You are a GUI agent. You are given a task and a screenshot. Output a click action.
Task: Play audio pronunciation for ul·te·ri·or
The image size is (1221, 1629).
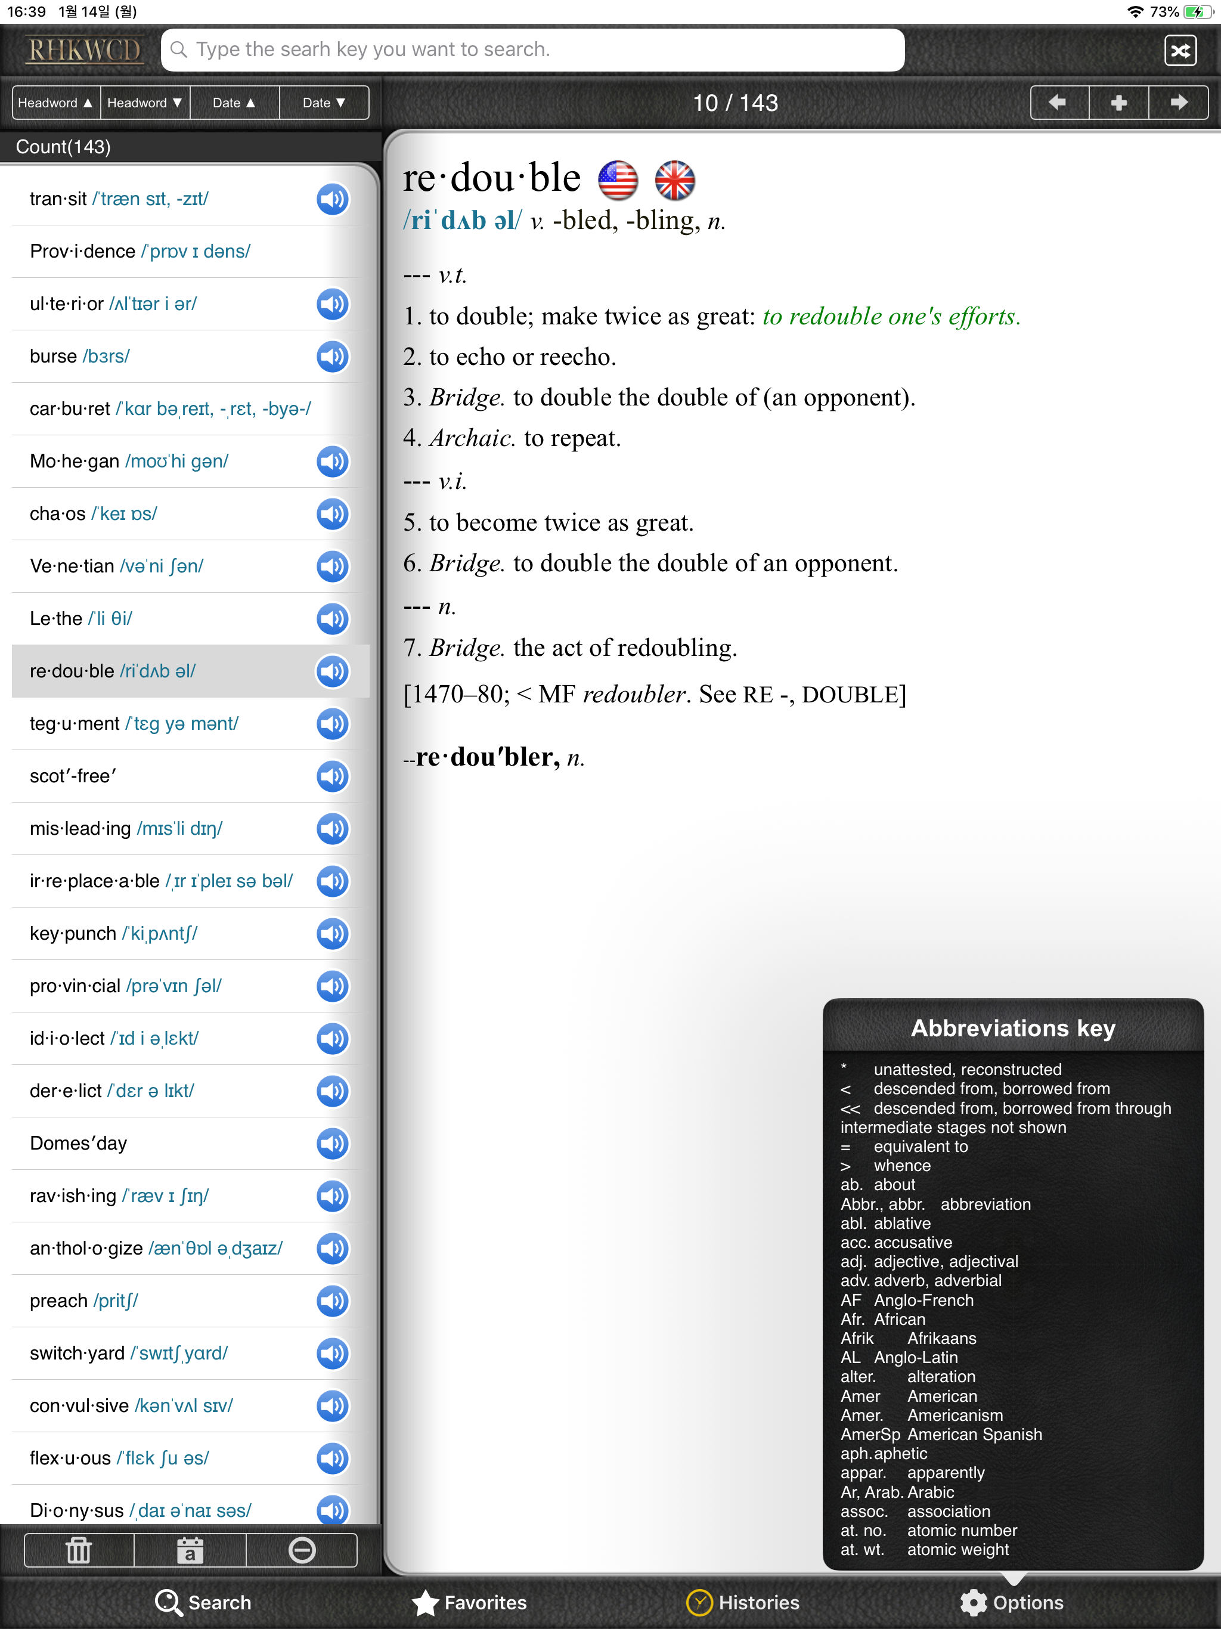click(332, 303)
